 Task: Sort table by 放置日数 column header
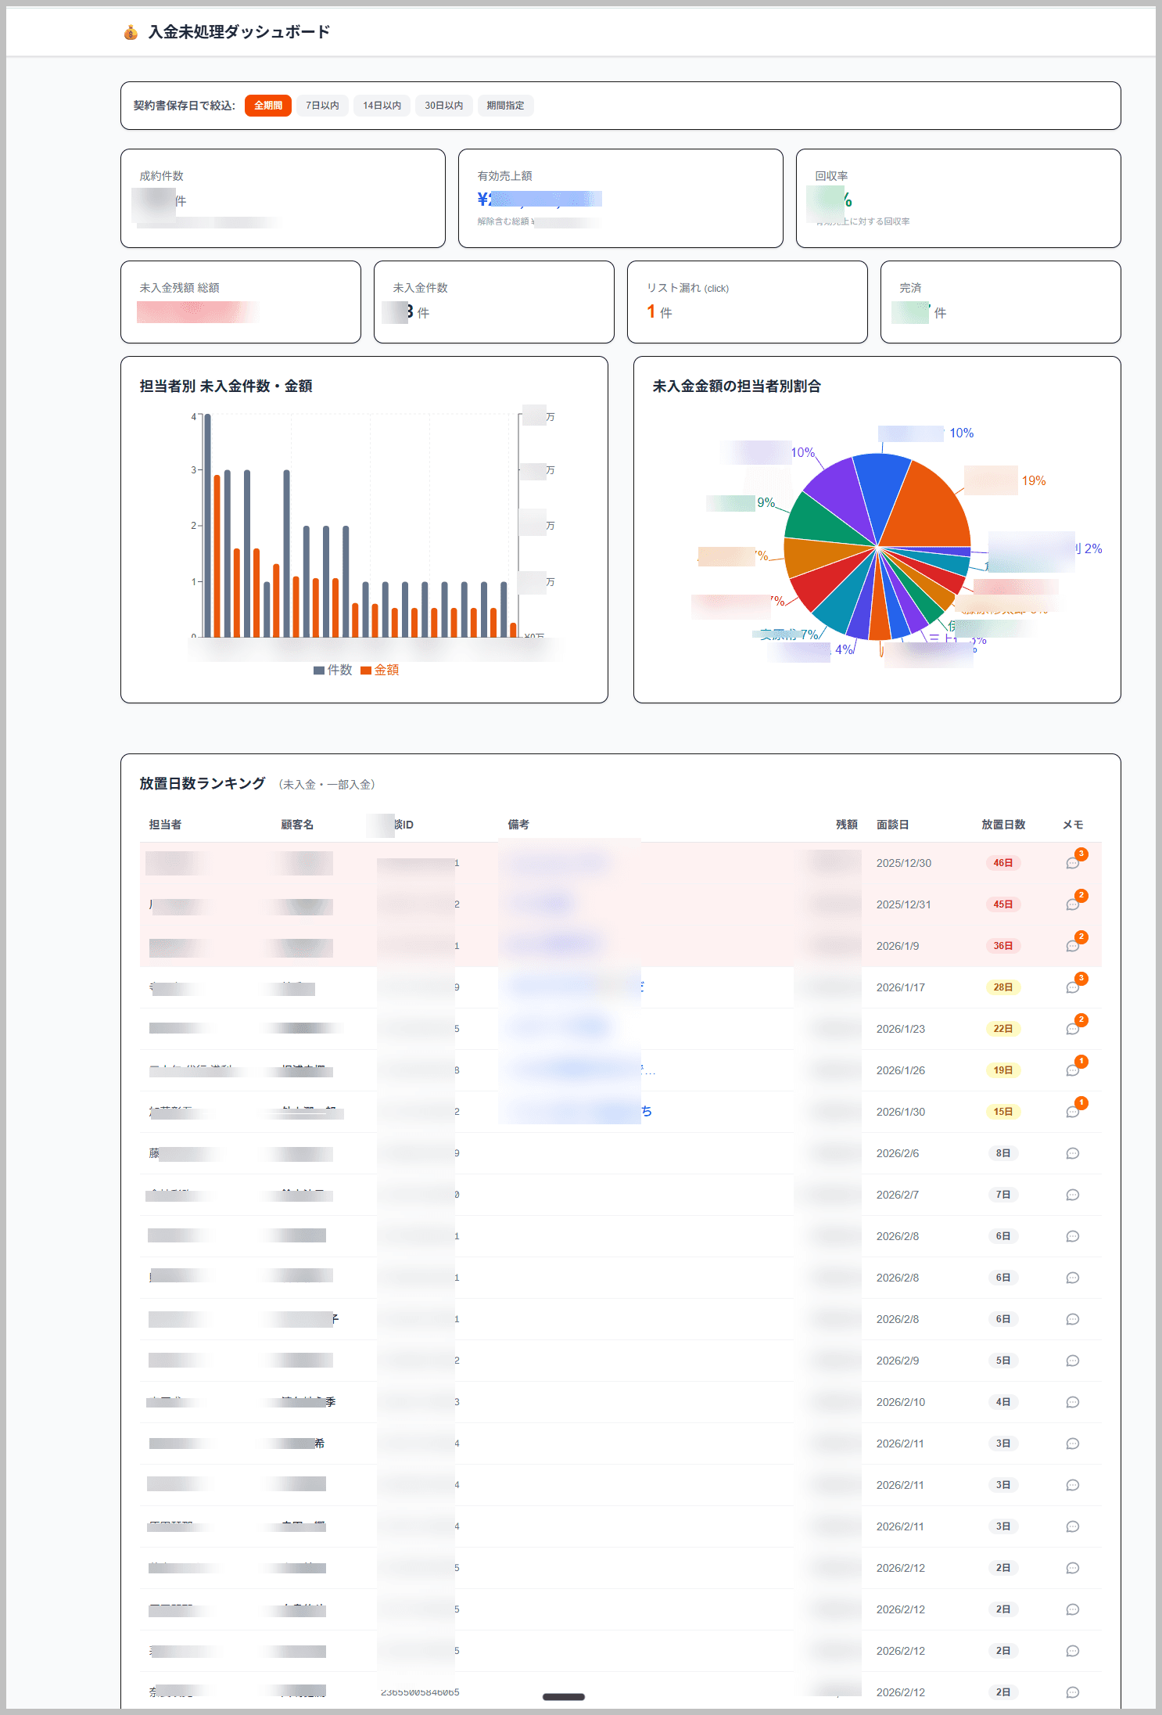coord(1003,825)
